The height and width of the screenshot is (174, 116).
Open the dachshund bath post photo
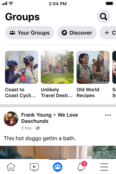[58, 152]
